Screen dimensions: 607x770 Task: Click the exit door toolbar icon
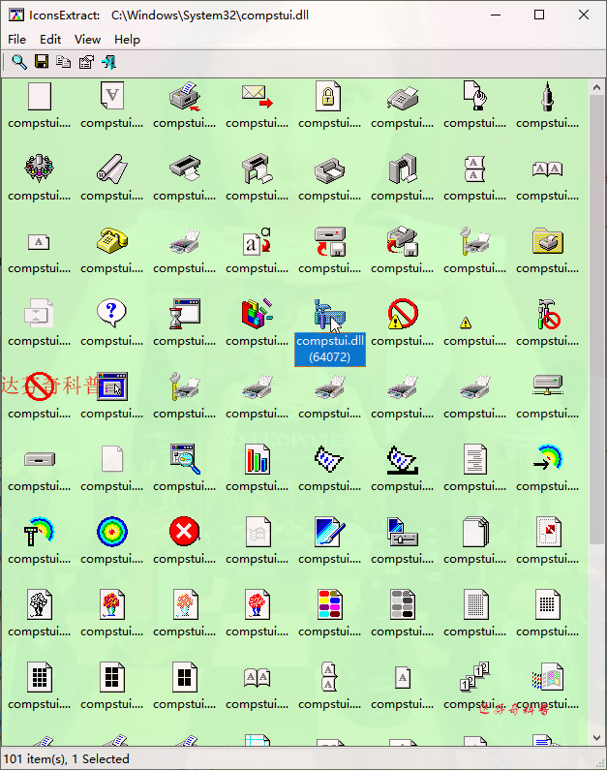click(109, 62)
